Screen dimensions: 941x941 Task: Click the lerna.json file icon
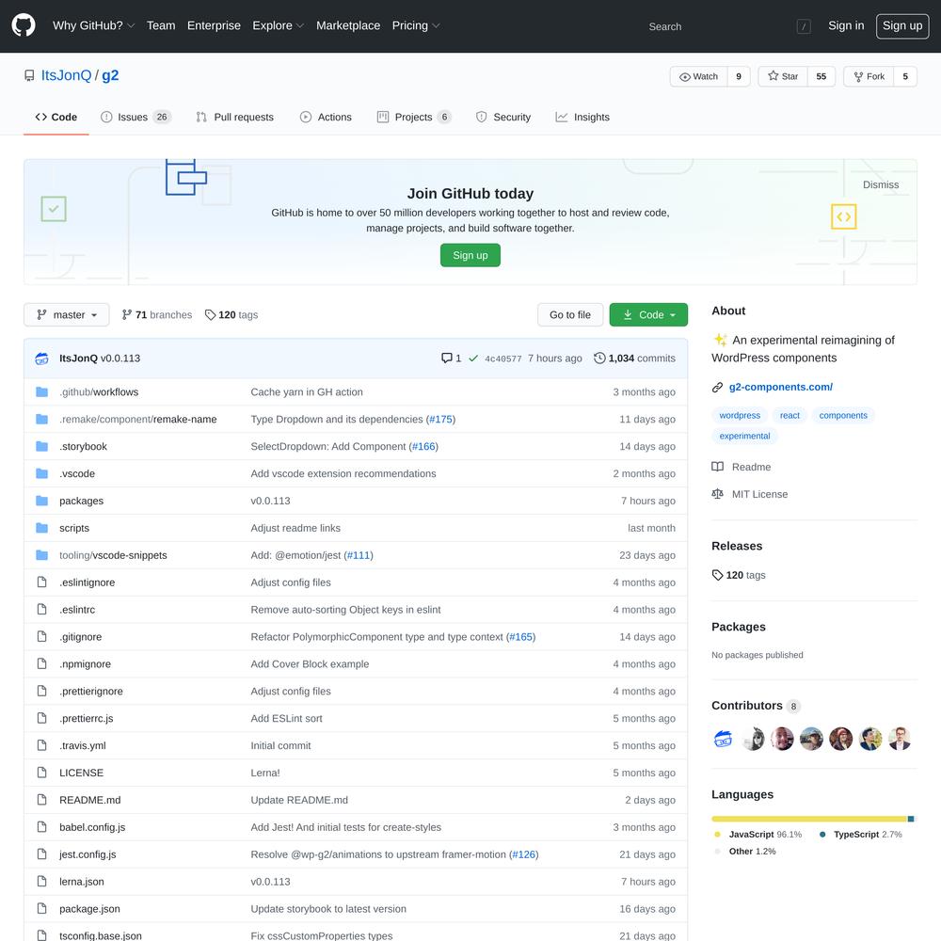pos(42,882)
